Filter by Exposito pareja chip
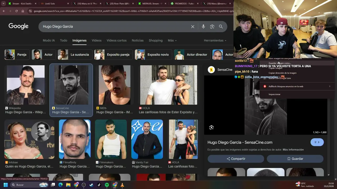 point(113,55)
